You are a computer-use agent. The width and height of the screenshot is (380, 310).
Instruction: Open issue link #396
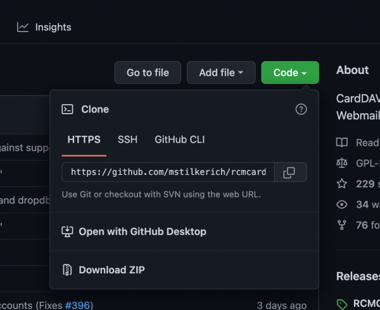pos(77,306)
